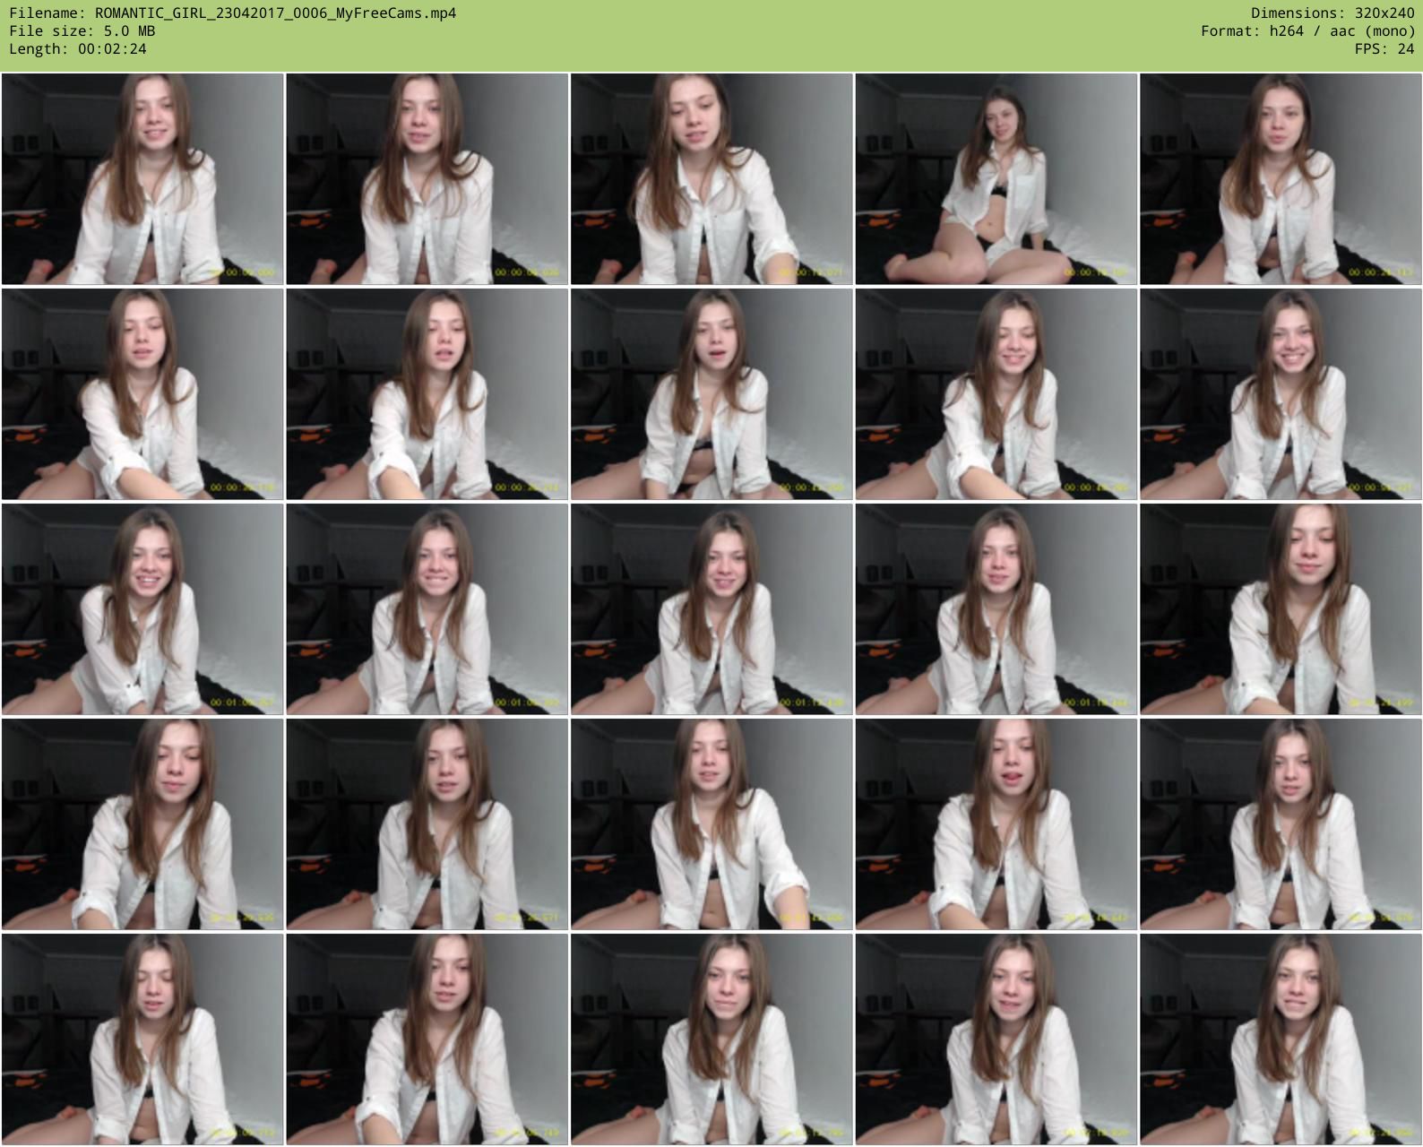Open the fourth thumbnail in the fourth row
The width and height of the screenshot is (1423, 1147).
point(996,824)
